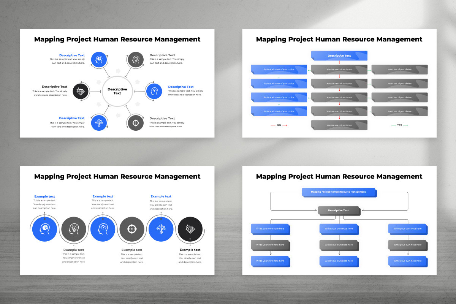Select the black target crosshair icon in circular diagram
This screenshot has height=304, width=456.
point(136,122)
